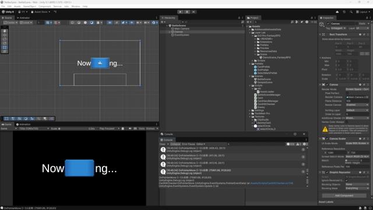The image size is (373, 210).
Task: Open the Sorting Layer dropdown
Action: pyautogui.click(x=357, y=110)
